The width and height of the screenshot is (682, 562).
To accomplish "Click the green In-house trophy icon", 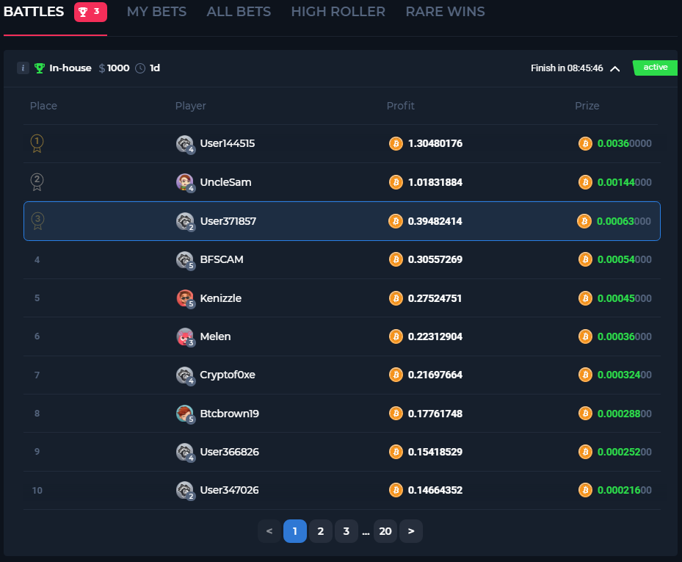I will 40,68.
